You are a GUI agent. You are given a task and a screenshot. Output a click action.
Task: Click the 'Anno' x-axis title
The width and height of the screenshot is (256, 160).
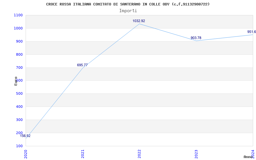[x=248, y=157]
